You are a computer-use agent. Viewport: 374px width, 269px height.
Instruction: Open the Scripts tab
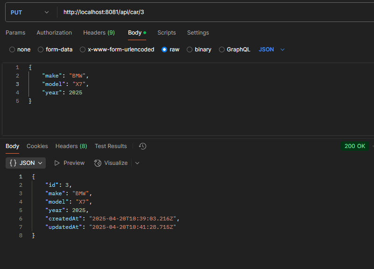click(x=167, y=33)
